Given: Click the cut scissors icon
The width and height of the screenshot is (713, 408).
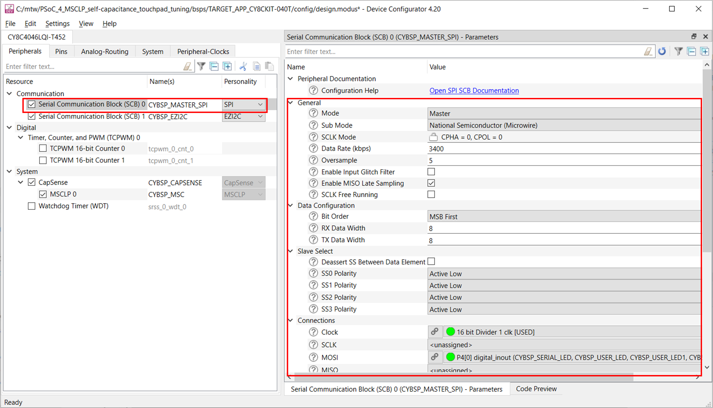Looking at the screenshot, I should [x=243, y=66].
